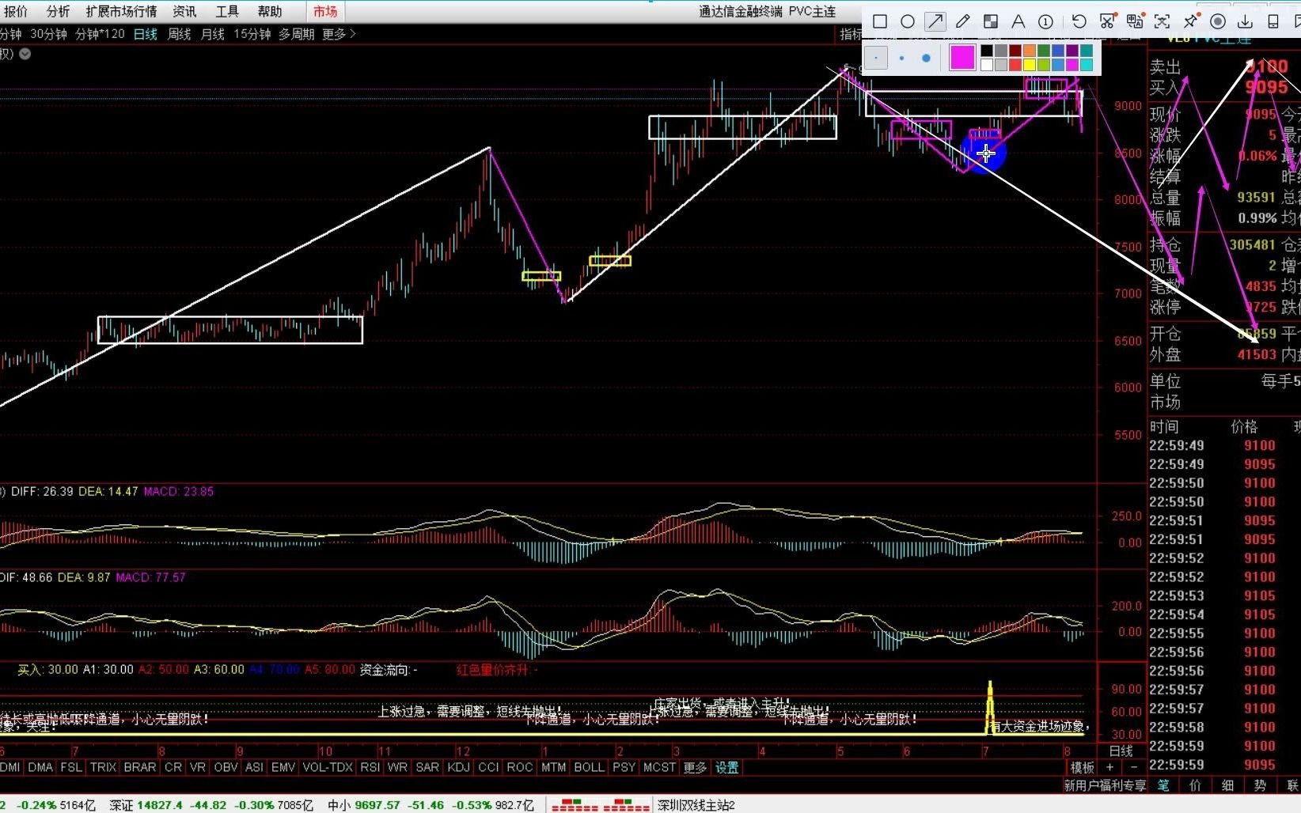Screen dimensions: 1301x813
Task: Select the MCST indicator tab
Action: tap(659, 767)
